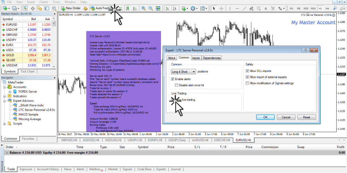Viewport: 347px width, 173px height.
Task: Open the GBPUSD,H4 chart tab
Action: pyautogui.click(x=69, y=140)
